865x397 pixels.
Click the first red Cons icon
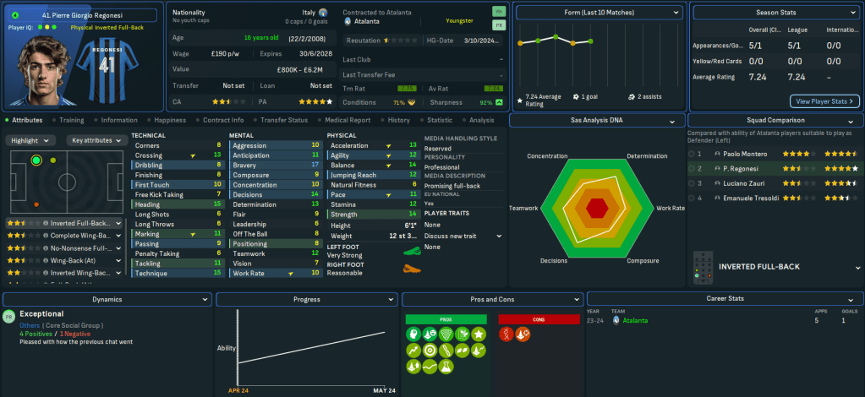click(x=506, y=334)
